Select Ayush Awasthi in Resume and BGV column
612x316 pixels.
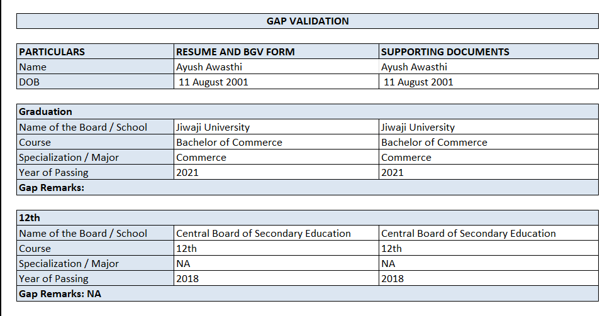click(209, 67)
